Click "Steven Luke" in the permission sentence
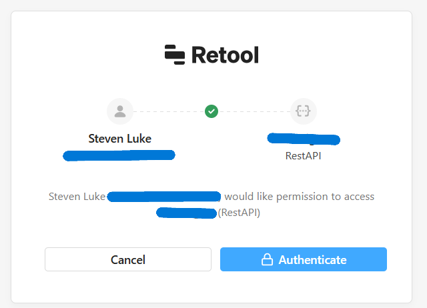Screen dimensions: 427x308 point(77,197)
